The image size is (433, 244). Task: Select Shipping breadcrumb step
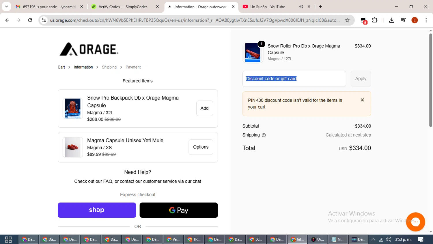tap(109, 67)
